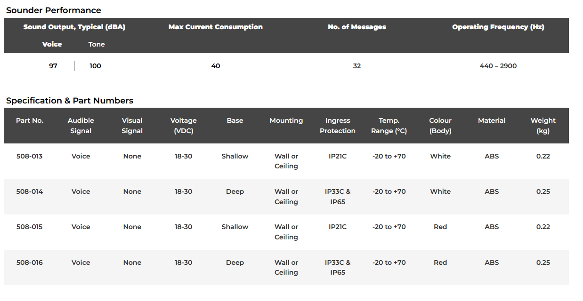
Task: Click the 440 – 2900 frequency value
Action: pos(498,66)
